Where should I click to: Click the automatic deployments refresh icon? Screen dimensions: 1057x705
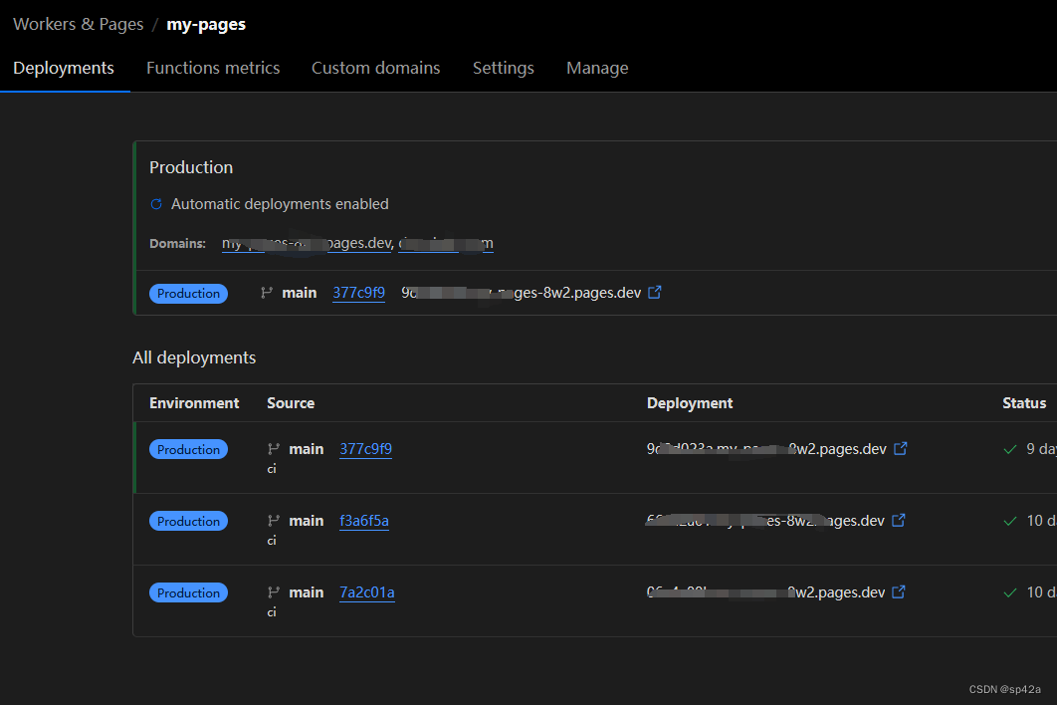[155, 204]
